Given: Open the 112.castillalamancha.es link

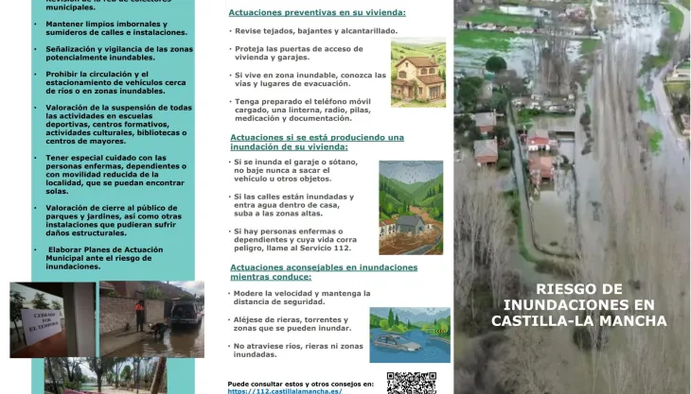Looking at the screenshot, I should tap(285, 391).
